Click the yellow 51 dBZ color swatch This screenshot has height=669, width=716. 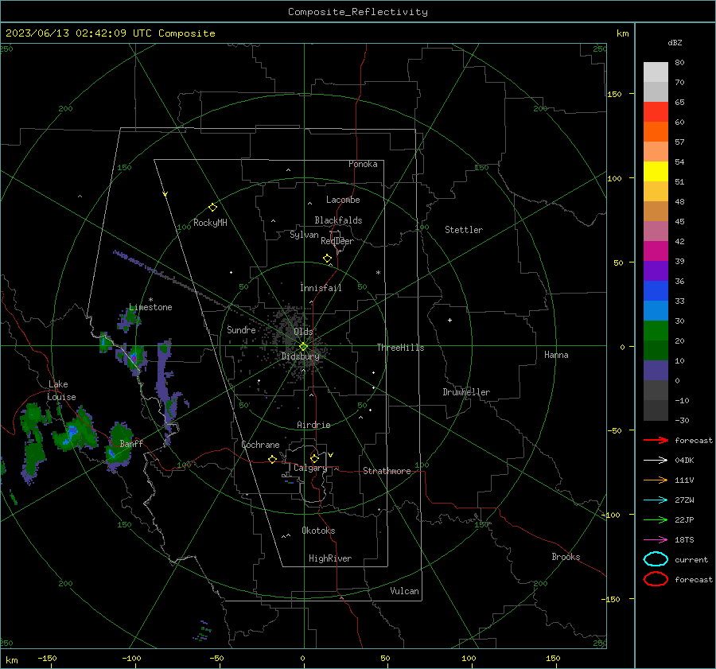click(656, 171)
